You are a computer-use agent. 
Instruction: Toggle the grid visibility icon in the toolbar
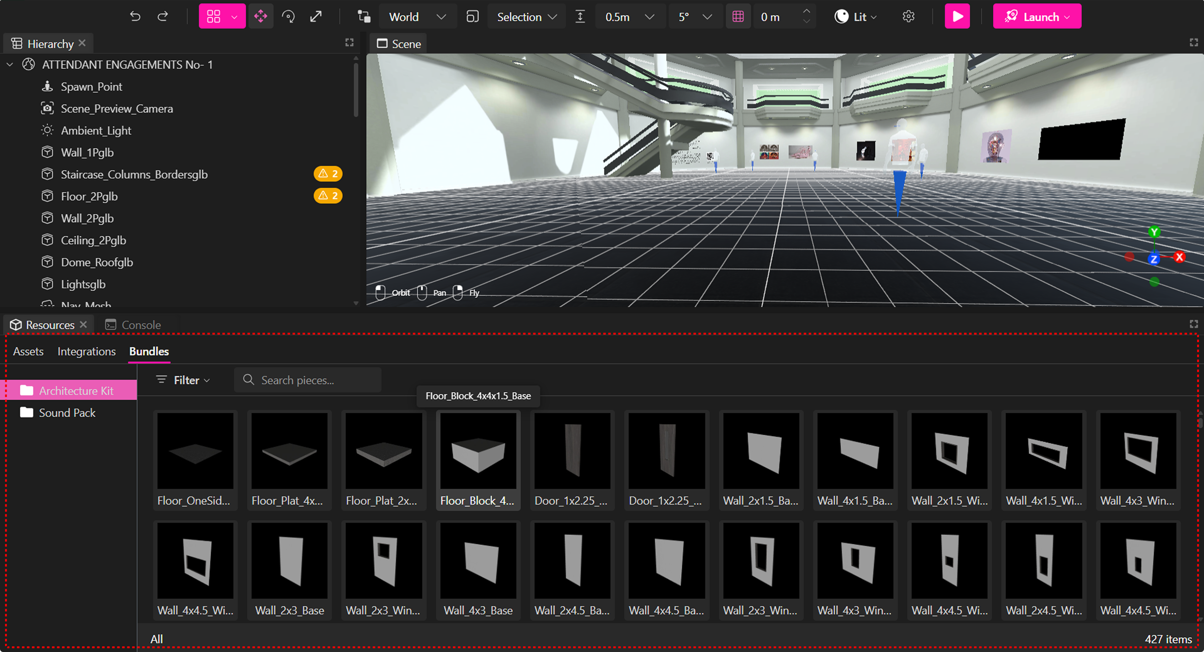tap(738, 16)
